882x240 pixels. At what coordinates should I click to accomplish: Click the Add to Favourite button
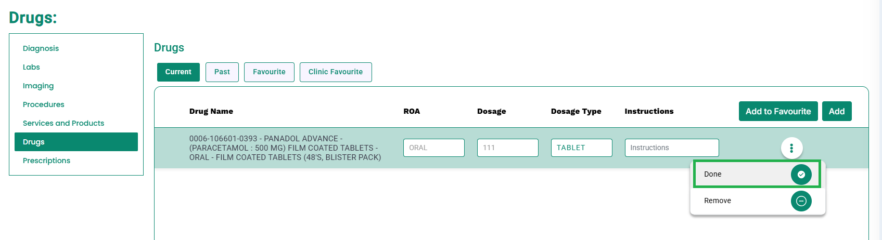coord(778,111)
